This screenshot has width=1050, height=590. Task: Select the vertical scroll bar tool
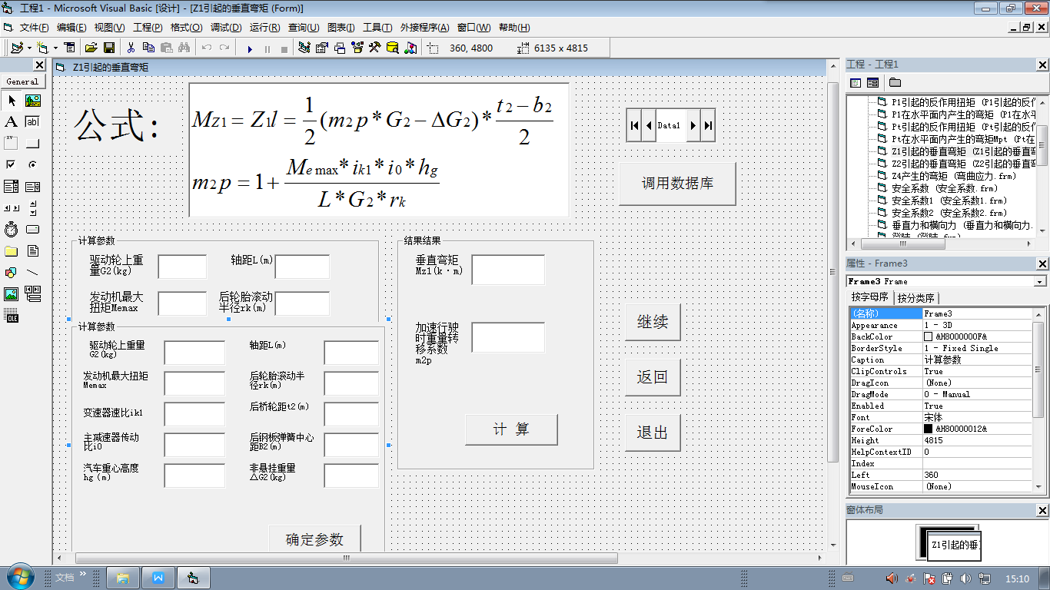pos(32,208)
